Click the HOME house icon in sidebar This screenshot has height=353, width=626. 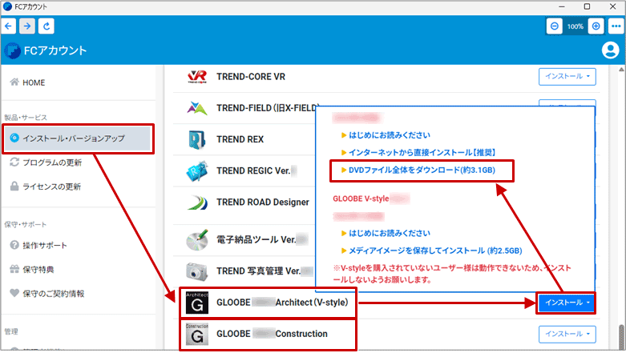(14, 82)
